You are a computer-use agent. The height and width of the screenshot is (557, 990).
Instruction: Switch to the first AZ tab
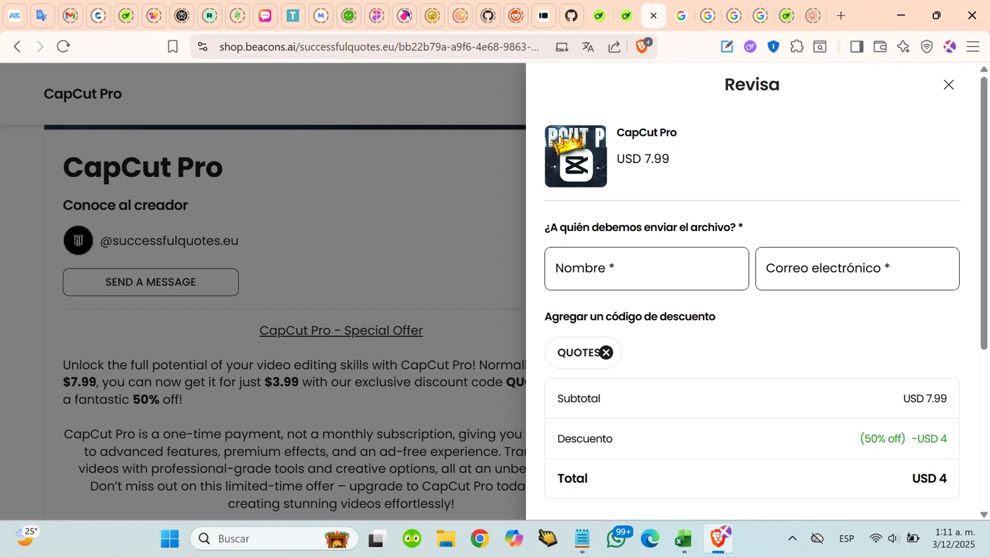pyautogui.click(x=15, y=15)
